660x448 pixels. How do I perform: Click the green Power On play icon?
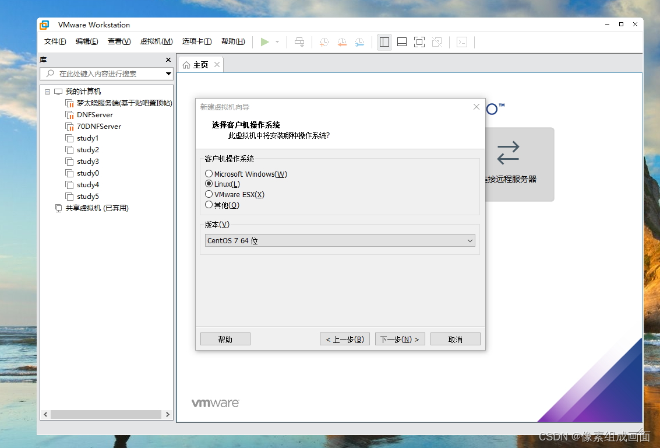point(265,42)
